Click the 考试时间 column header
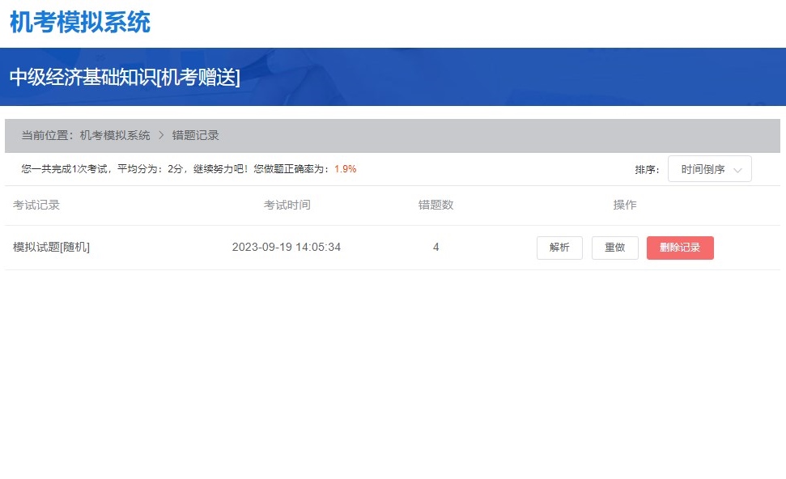The width and height of the screenshot is (786, 479). pyautogui.click(x=287, y=205)
